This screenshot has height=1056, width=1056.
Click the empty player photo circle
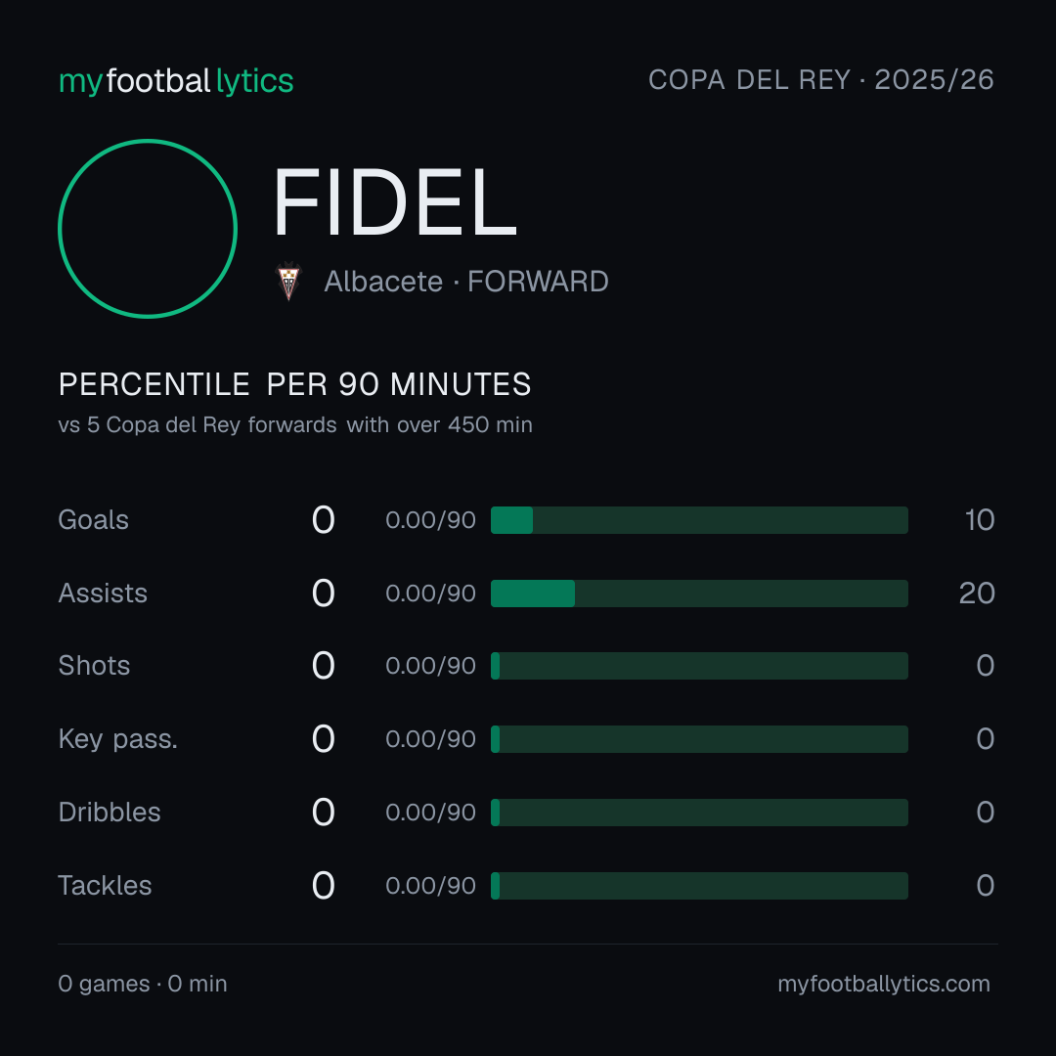pos(148,228)
